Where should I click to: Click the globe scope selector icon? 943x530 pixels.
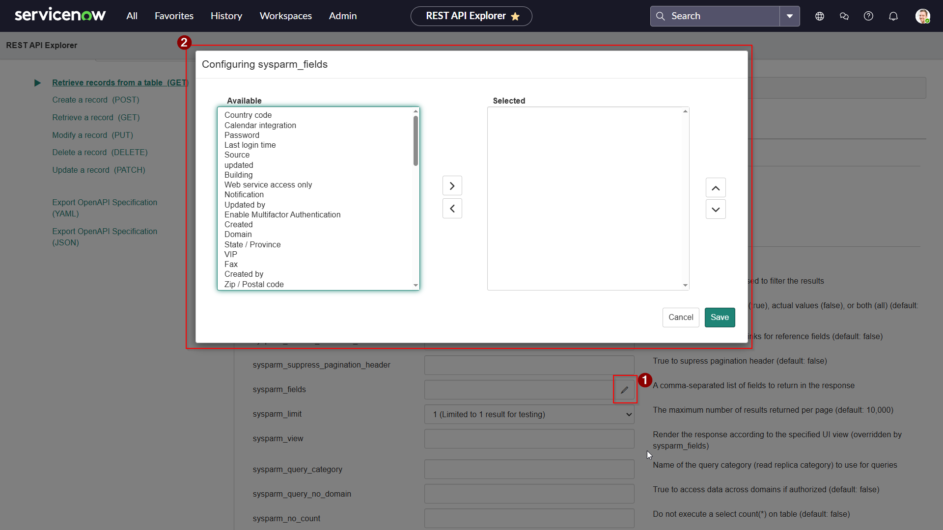click(819, 16)
